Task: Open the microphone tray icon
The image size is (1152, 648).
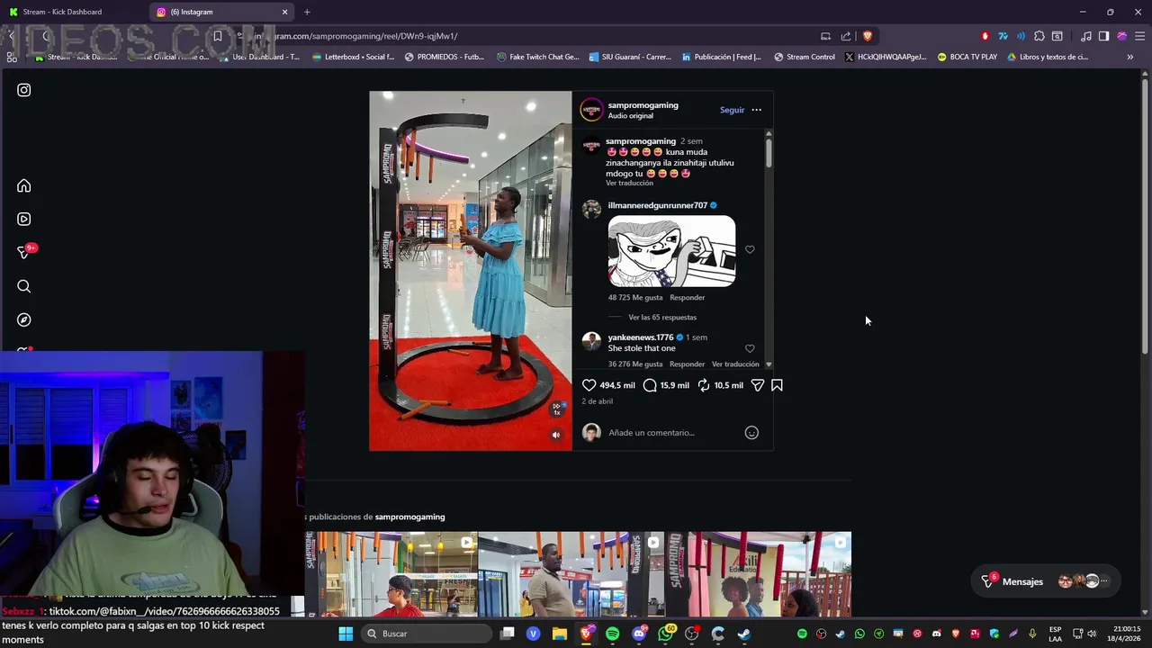Action: tap(1032, 634)
